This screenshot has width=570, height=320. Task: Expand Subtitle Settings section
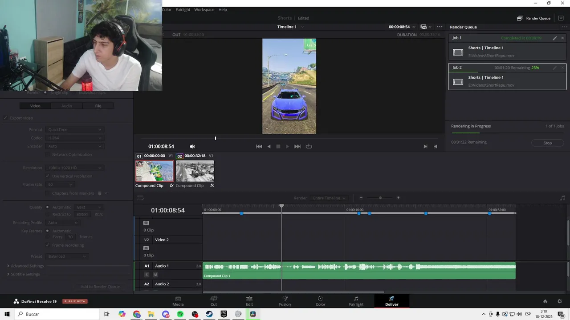[23, 274]
